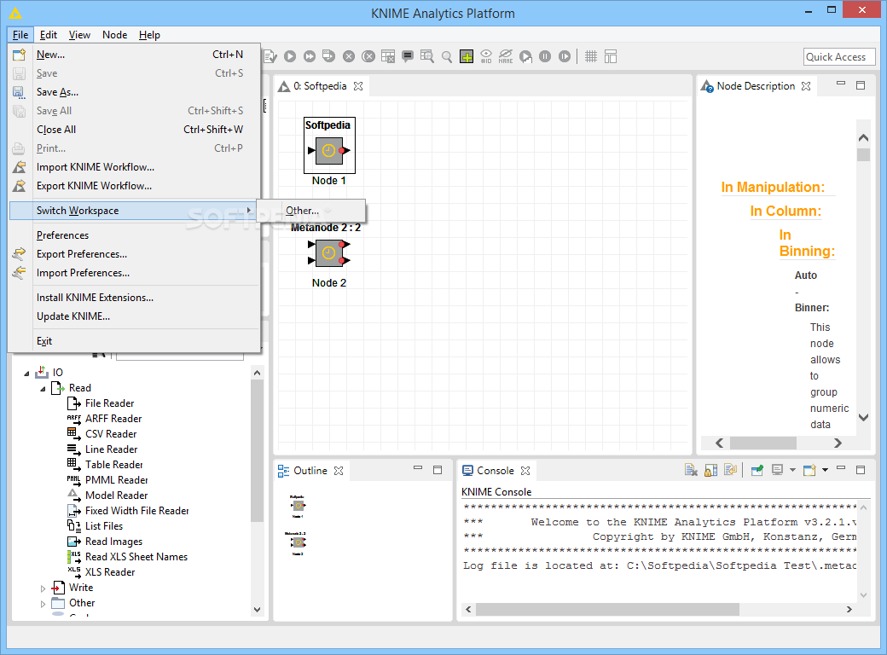Select Metanode Node 2 on canvas
Image resolution: width=887 pixels, height=655 pixels.
pos(328,252)
